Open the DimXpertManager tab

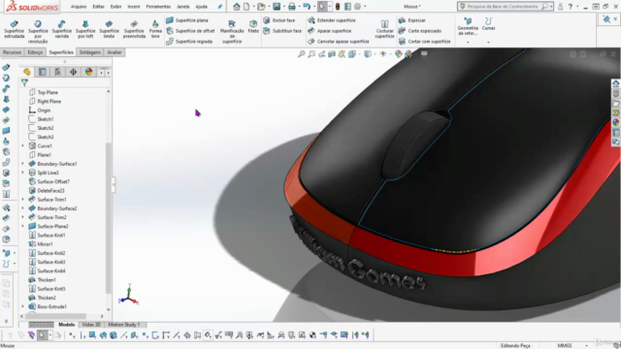point(74,72)
